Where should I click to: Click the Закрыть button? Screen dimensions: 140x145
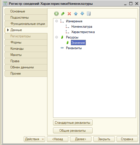point(104,139)
